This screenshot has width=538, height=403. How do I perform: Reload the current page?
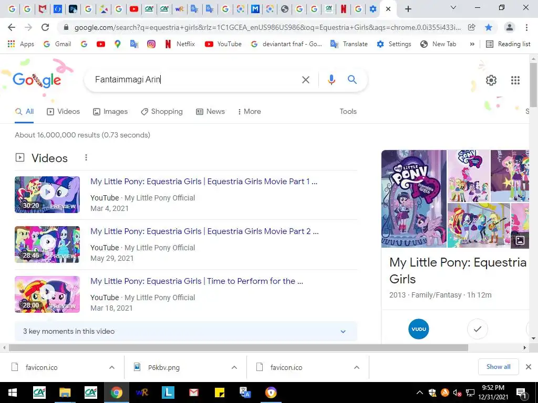pyautogui.click(x=45, y=27)
